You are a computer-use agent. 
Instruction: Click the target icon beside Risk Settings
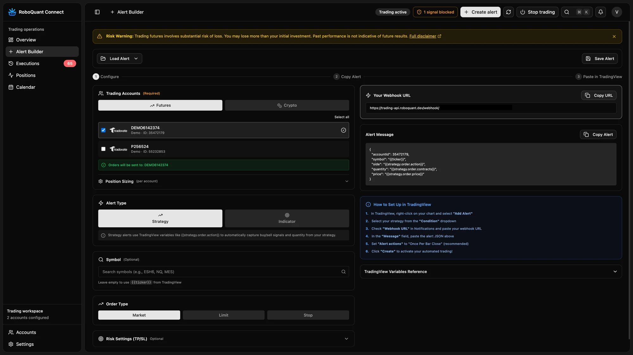point(101,339)
